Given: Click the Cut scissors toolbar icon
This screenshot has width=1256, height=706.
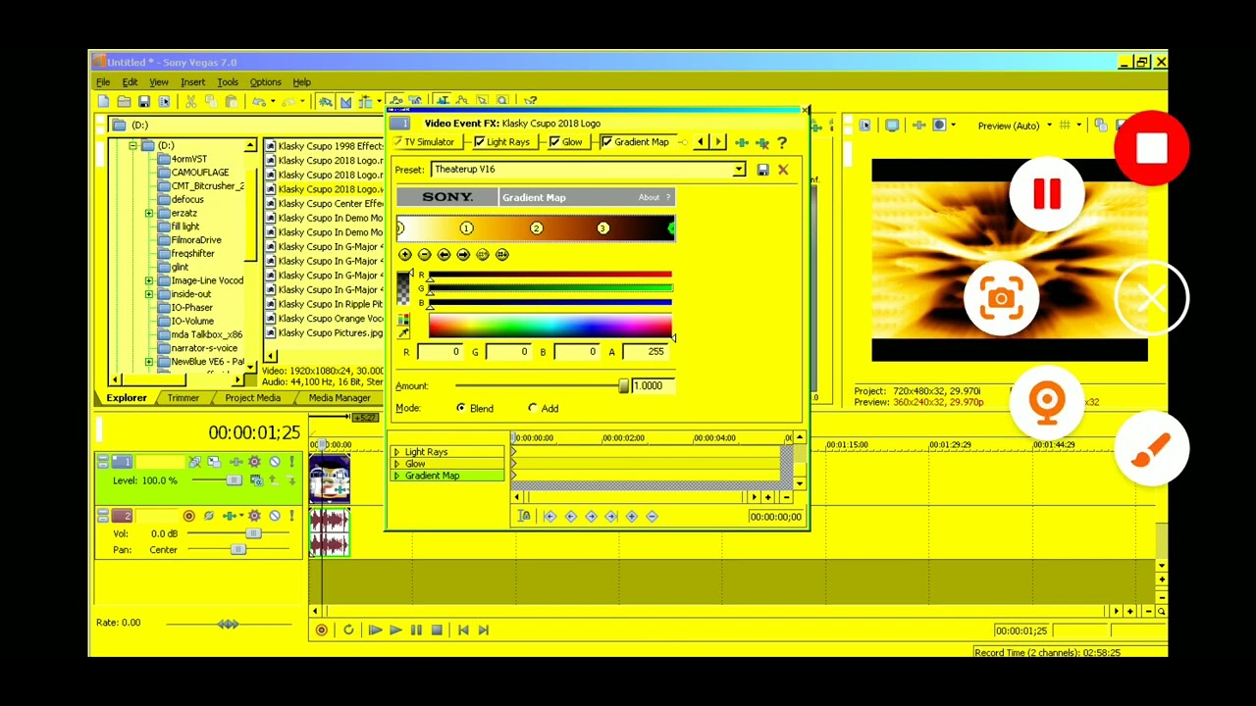Looking at the screenshot, I should coord(190,101).
